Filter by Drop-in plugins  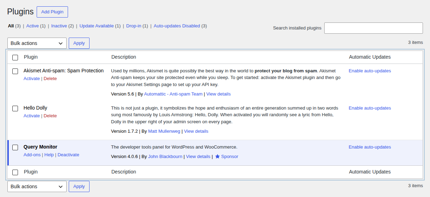134,26
